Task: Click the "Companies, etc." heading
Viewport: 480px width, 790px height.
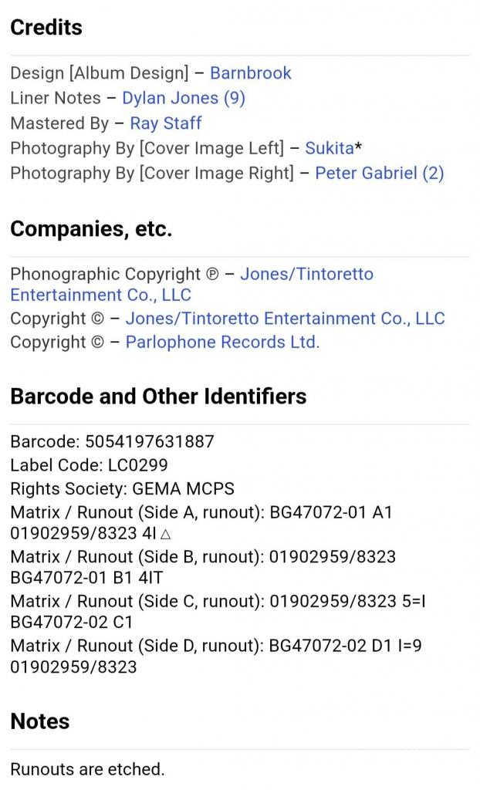Action: (91, 229)
